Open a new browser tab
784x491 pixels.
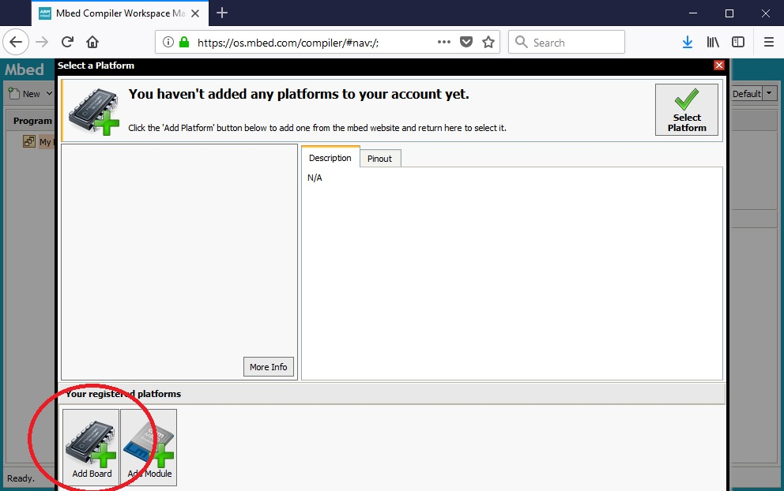(x=222, y=13)
